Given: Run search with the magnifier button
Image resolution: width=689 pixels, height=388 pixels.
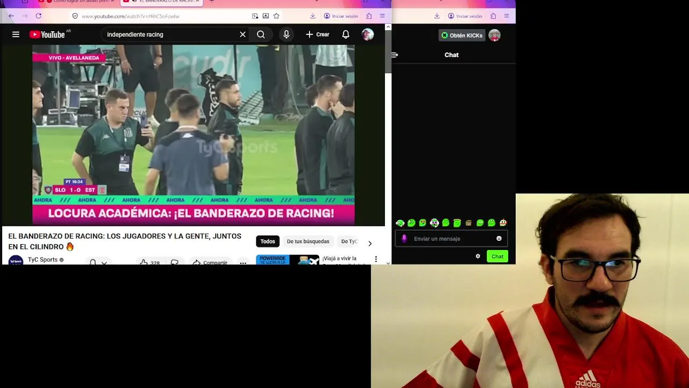Looking at the screenshot, I should click(261, 34).
